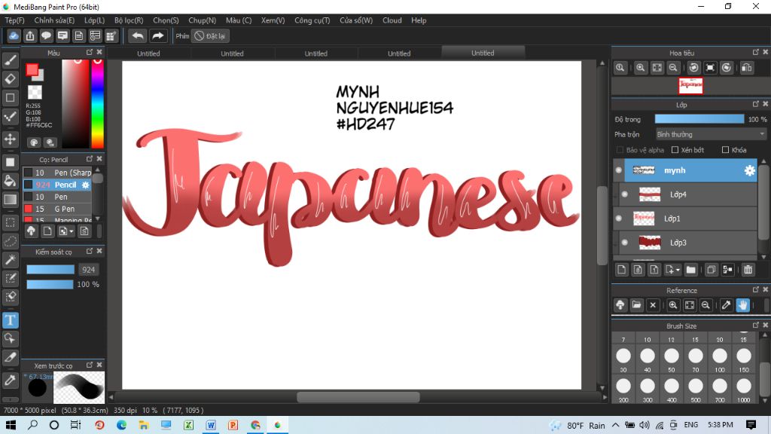Toggle visibility of layer Lớp3
Image resolution: width=771 pixels, height=434 pixels.
pos(624,243)
